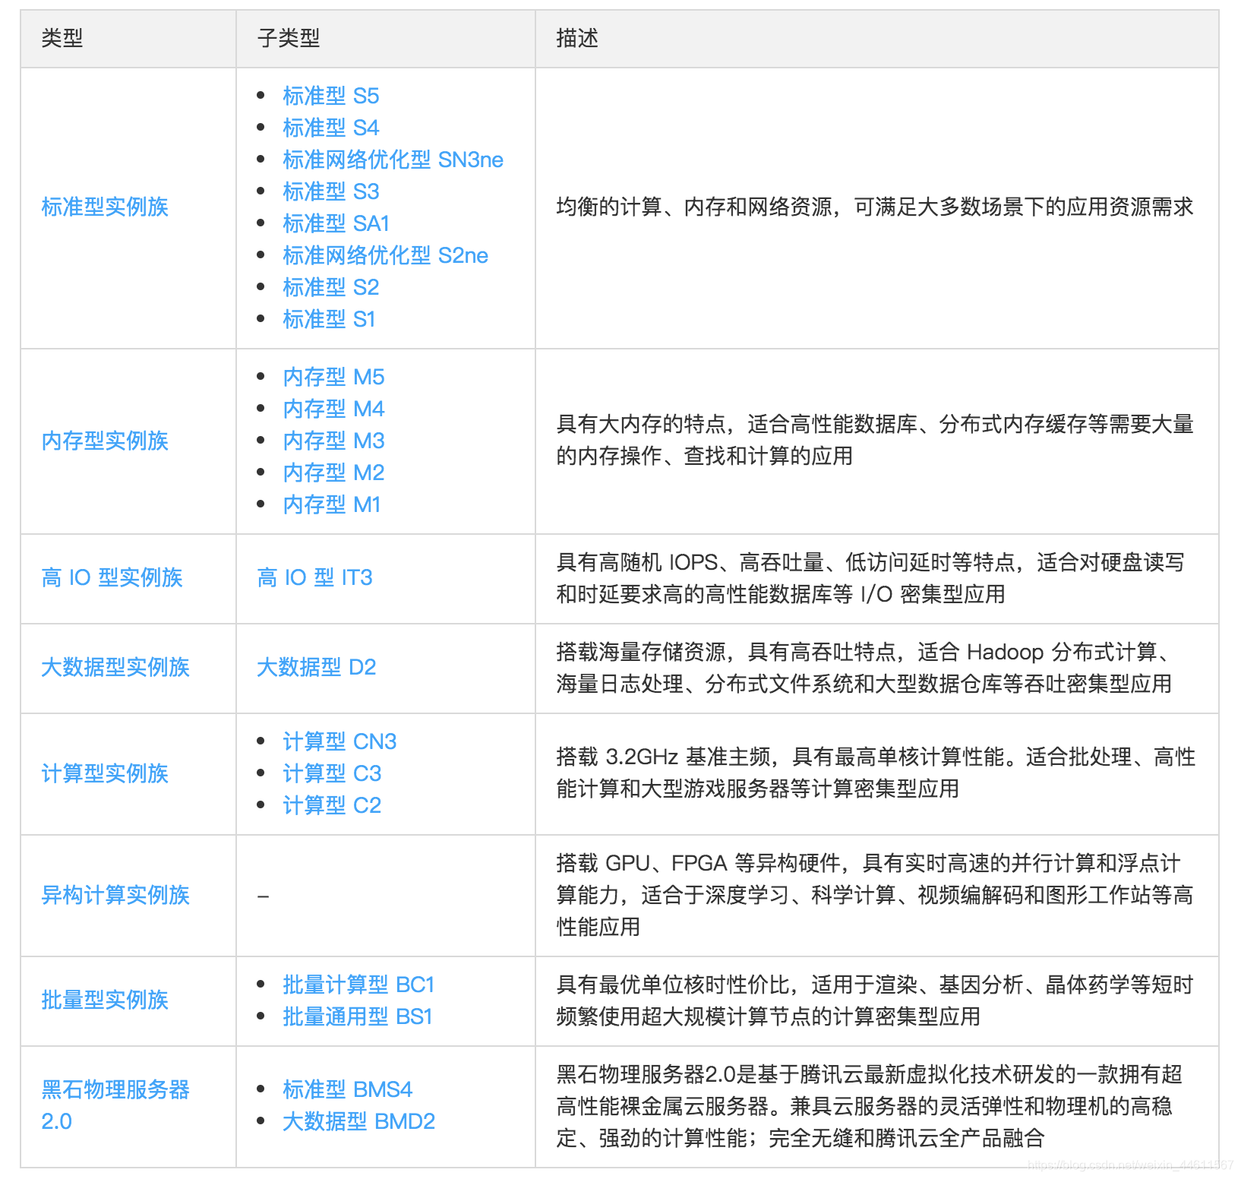Go to the 标准型 BMS4 link
This screenshot has height=1179, width=1241.
click(x=347, y=1089)
